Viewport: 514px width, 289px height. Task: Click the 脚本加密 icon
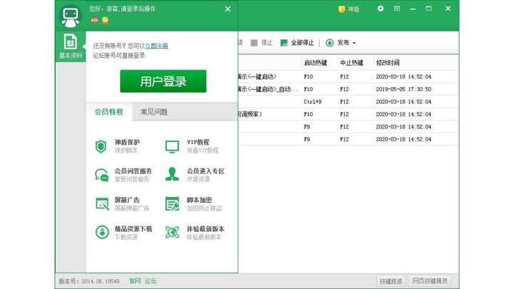point(172,203)
